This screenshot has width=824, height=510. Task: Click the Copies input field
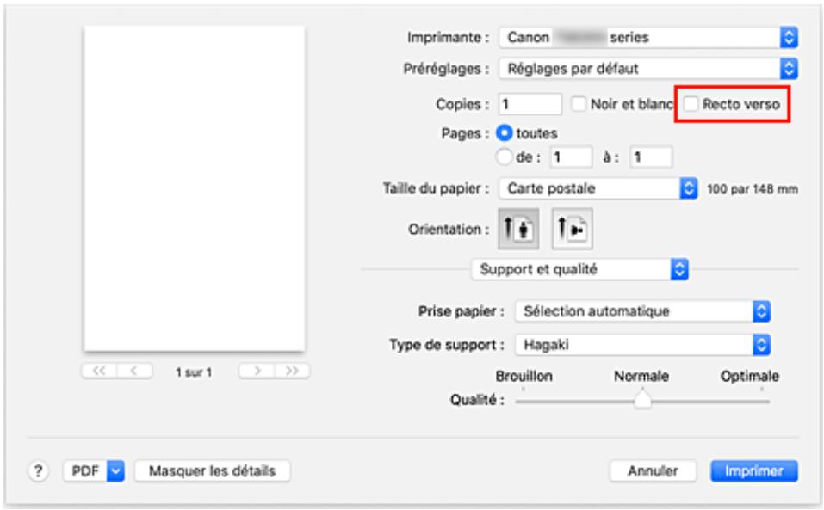[x=530, y=104]
